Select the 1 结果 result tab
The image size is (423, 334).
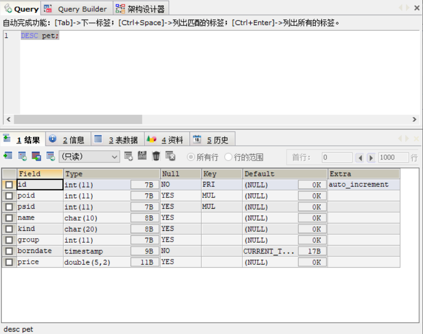coord(23,139)
